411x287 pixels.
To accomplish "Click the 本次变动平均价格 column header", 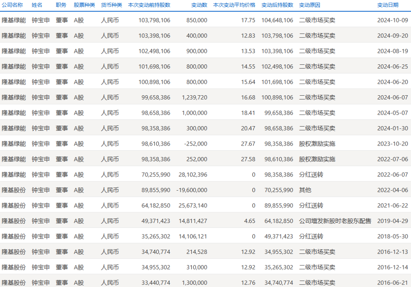I will (234, 5).
